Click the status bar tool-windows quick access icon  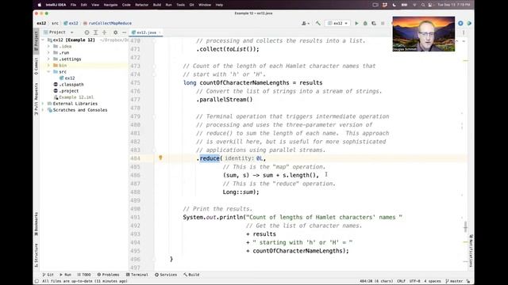pyautogui.click(x=37, y=281)
